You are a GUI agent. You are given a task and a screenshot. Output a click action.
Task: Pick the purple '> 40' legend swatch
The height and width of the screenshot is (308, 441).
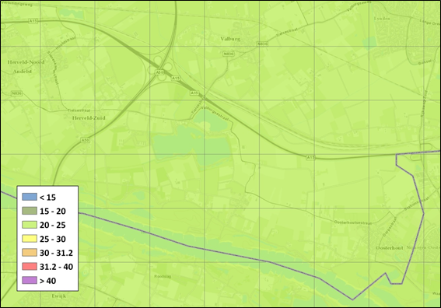coord(30,280)
